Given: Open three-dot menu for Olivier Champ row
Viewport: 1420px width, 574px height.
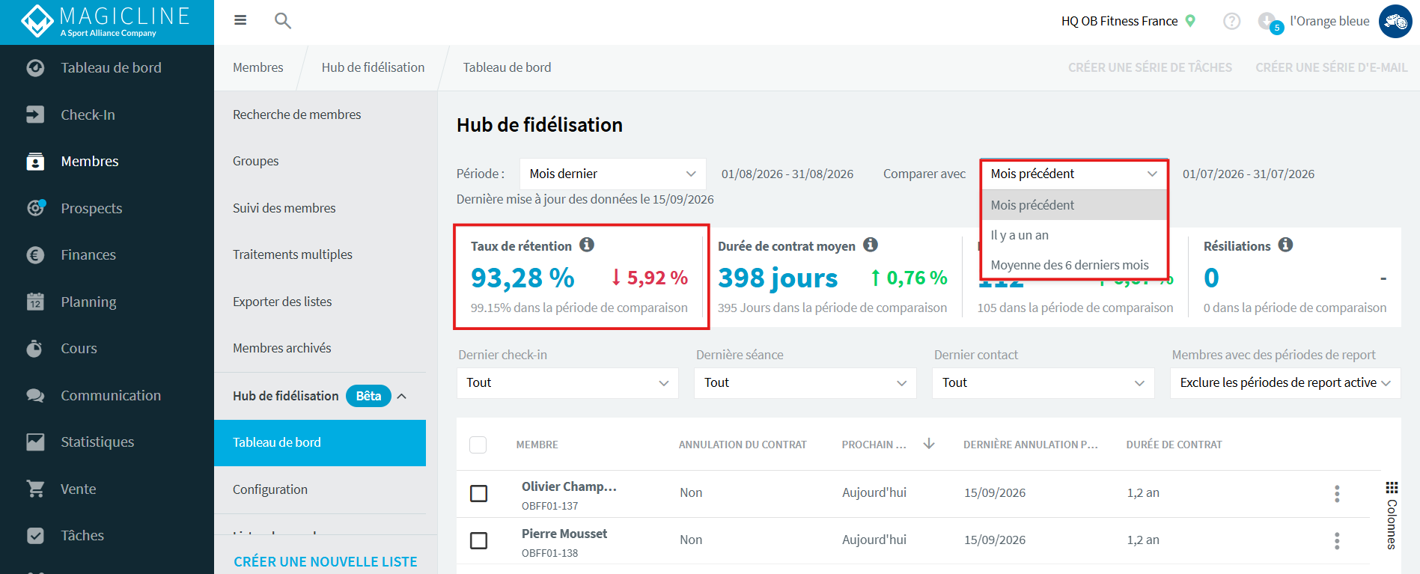Looking at the screenshot, I should [1337, 493].
